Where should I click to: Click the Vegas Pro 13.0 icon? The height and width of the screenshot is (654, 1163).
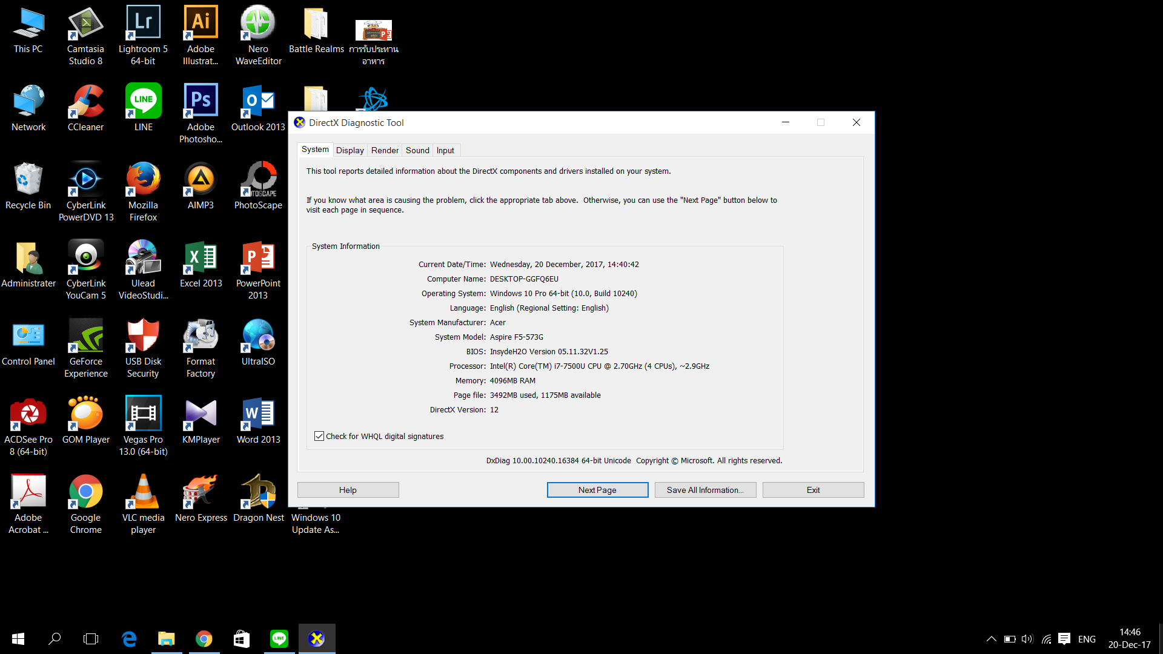click(x=143, y=414)
